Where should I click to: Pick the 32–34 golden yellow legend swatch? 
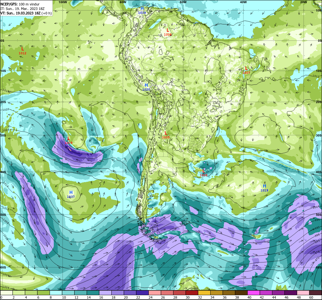tap(204, 293)
